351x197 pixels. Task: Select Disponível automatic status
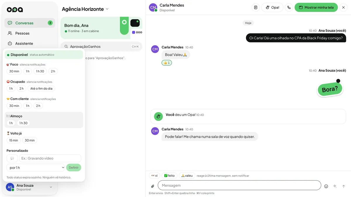[x=44, y=55]
